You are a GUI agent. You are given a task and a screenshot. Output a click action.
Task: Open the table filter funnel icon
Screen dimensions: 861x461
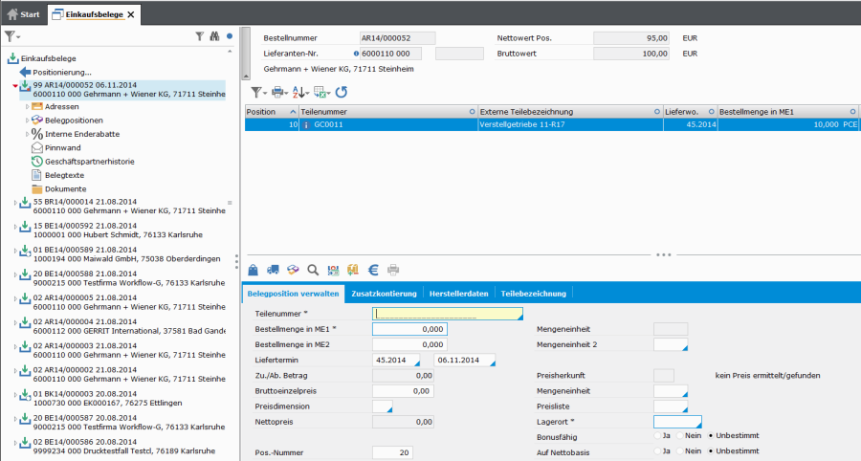[x=258, y=92]
